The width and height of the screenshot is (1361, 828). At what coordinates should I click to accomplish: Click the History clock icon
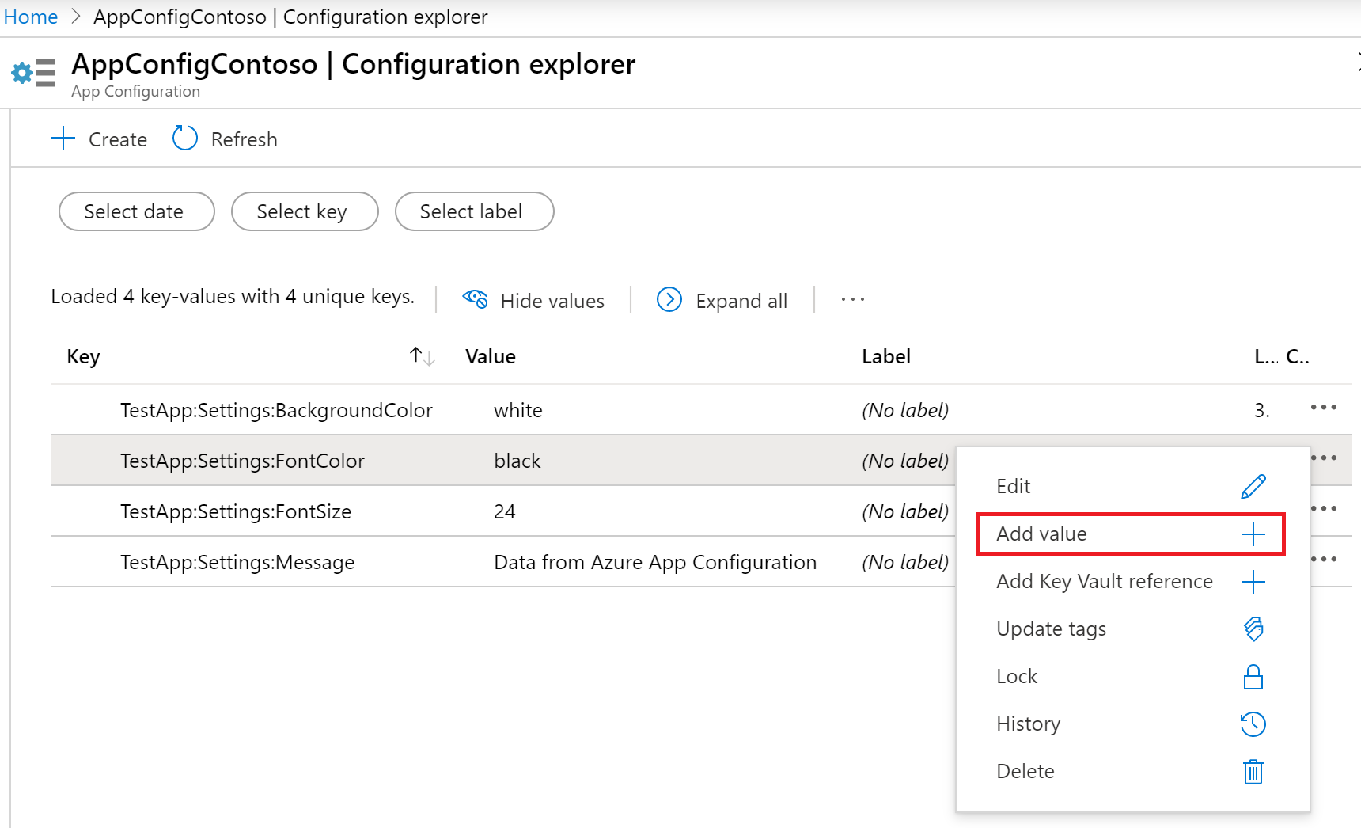(1253, 724)
